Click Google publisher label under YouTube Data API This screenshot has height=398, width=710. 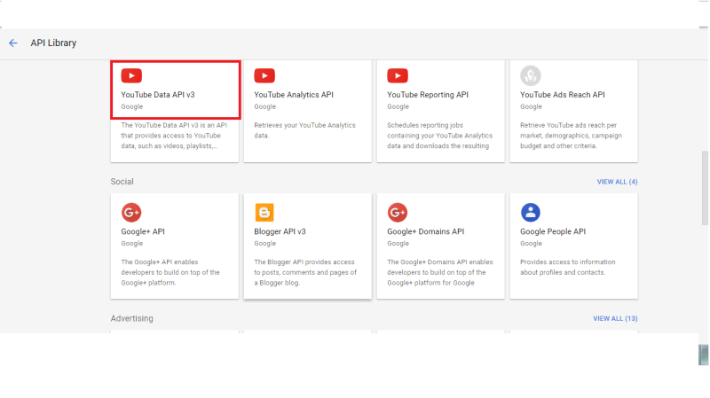[x=131, y=106]
